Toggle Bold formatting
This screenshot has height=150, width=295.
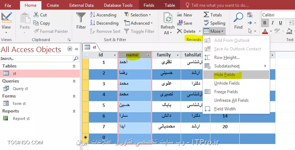(x=265, y=23)
